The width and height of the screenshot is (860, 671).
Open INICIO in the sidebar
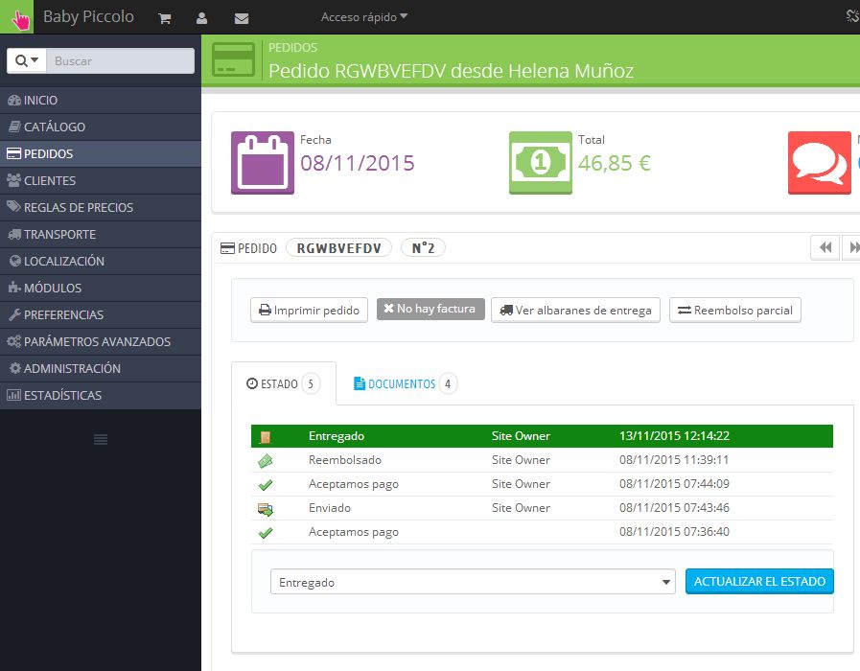click(x=101, y=101)
